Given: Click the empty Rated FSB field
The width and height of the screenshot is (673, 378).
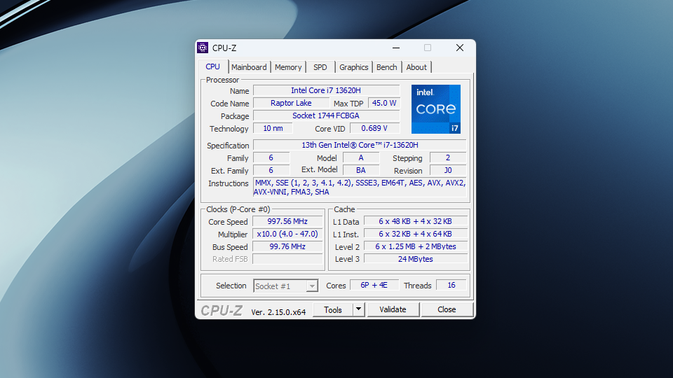Looking at the screenshot, I should 287,259.
